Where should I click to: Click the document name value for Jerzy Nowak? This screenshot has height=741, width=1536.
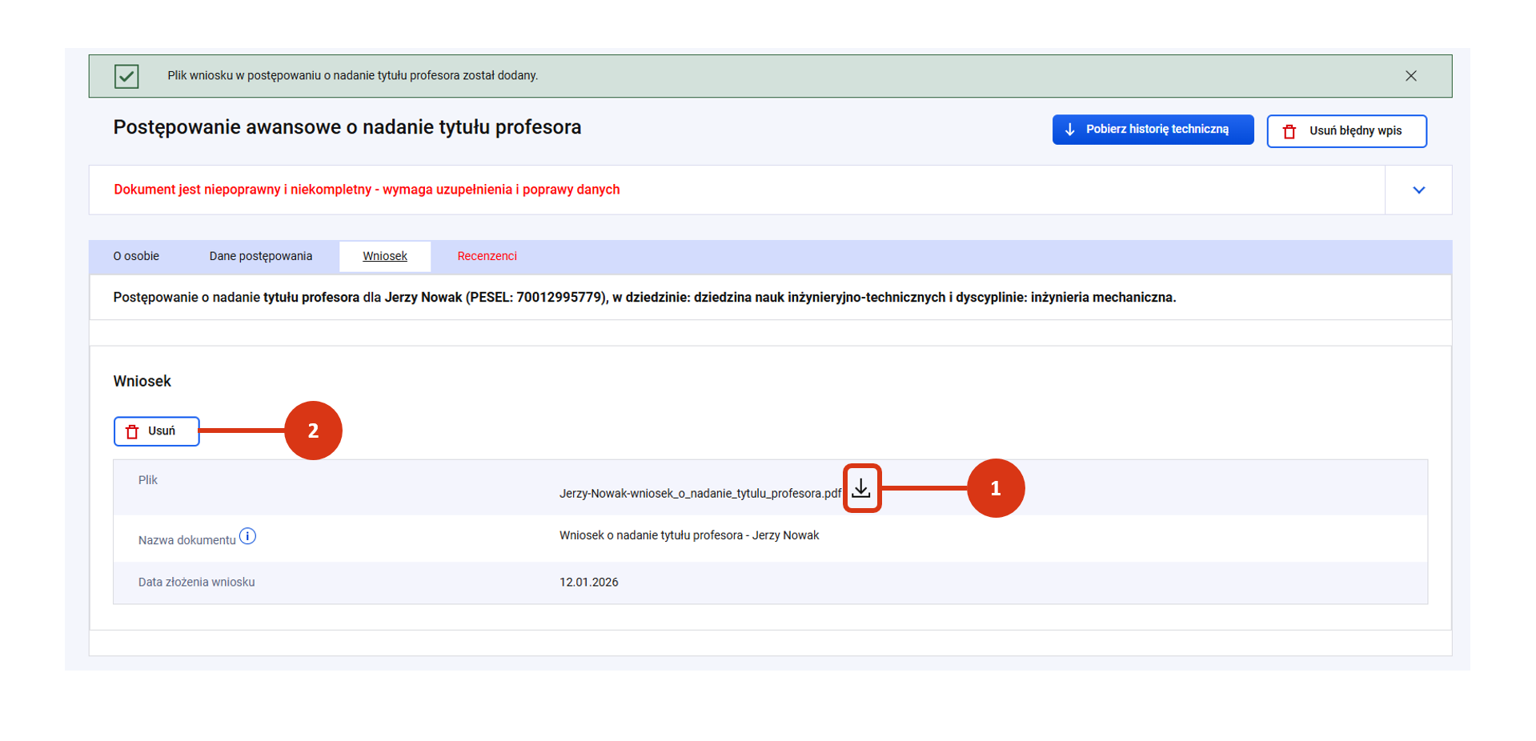coord(688,535)
